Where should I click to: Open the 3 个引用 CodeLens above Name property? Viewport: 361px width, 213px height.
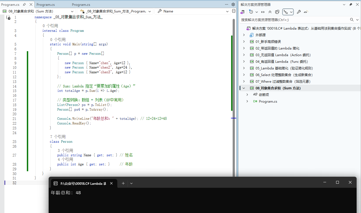coord(65,150)
